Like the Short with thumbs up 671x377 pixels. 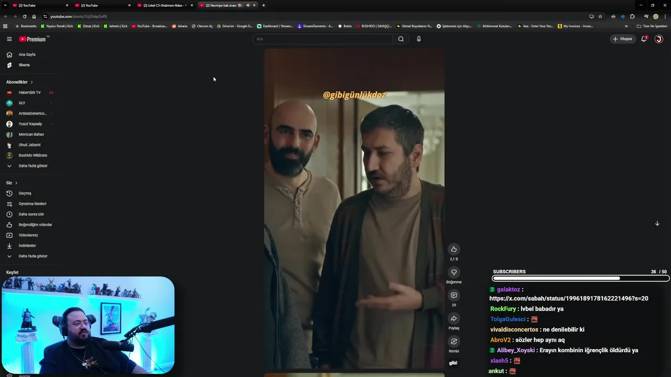point(454,249)
